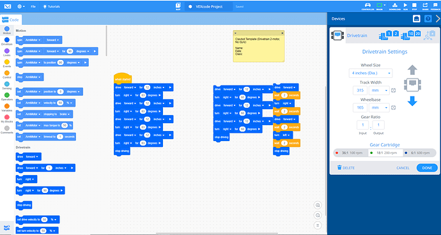Open the help question-mark icon in Devices
Image resolution: width=441 pixels, height=235 pixels.
click(x=428, y=19)
